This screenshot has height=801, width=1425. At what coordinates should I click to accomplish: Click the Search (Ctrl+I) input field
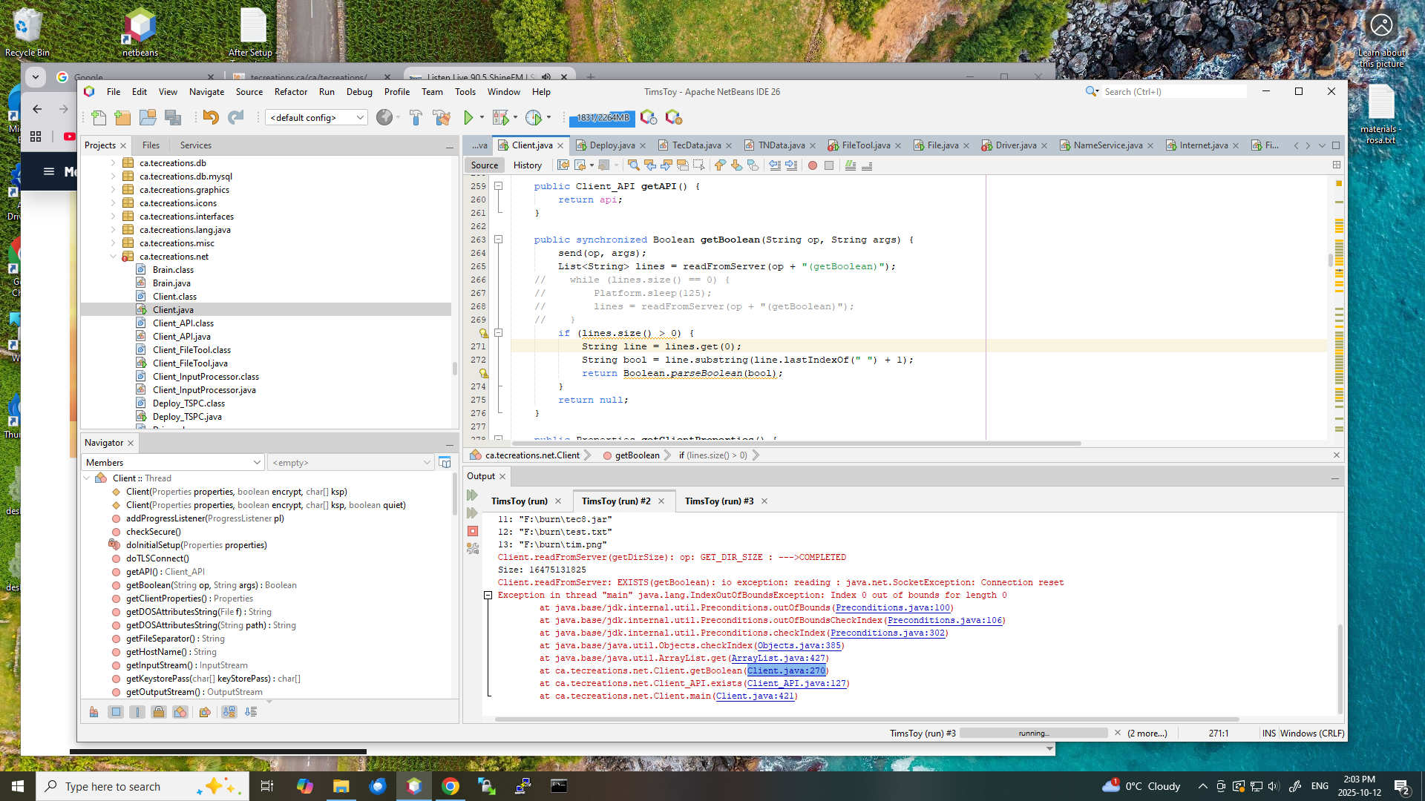pos(1173,92)
